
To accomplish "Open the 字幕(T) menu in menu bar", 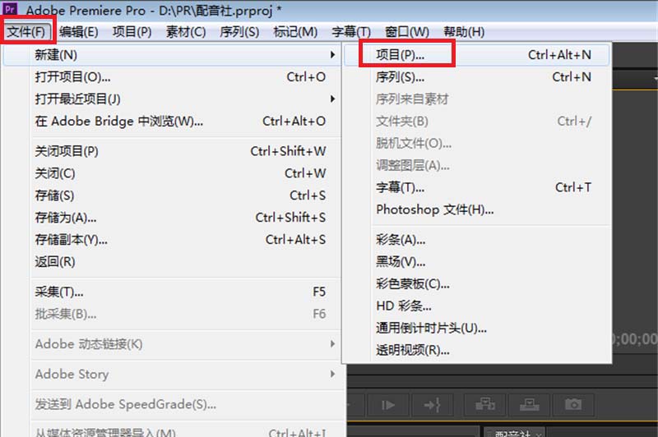I will tap(351, 32).
